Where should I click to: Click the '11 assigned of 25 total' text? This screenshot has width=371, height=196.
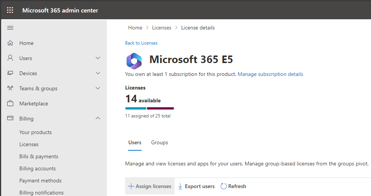(148, 116)
